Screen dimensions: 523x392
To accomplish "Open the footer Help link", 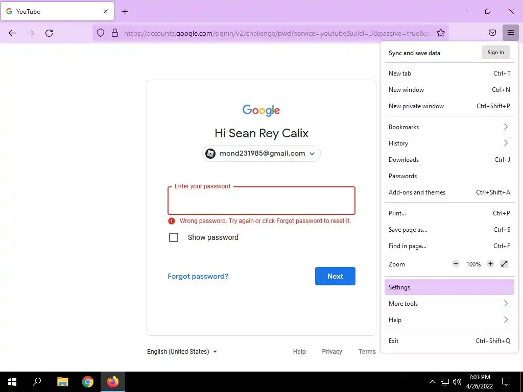I will 299,351.
